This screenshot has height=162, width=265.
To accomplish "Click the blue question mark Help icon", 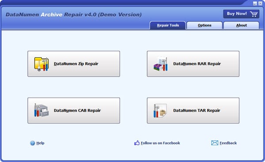I will [32, 143].
